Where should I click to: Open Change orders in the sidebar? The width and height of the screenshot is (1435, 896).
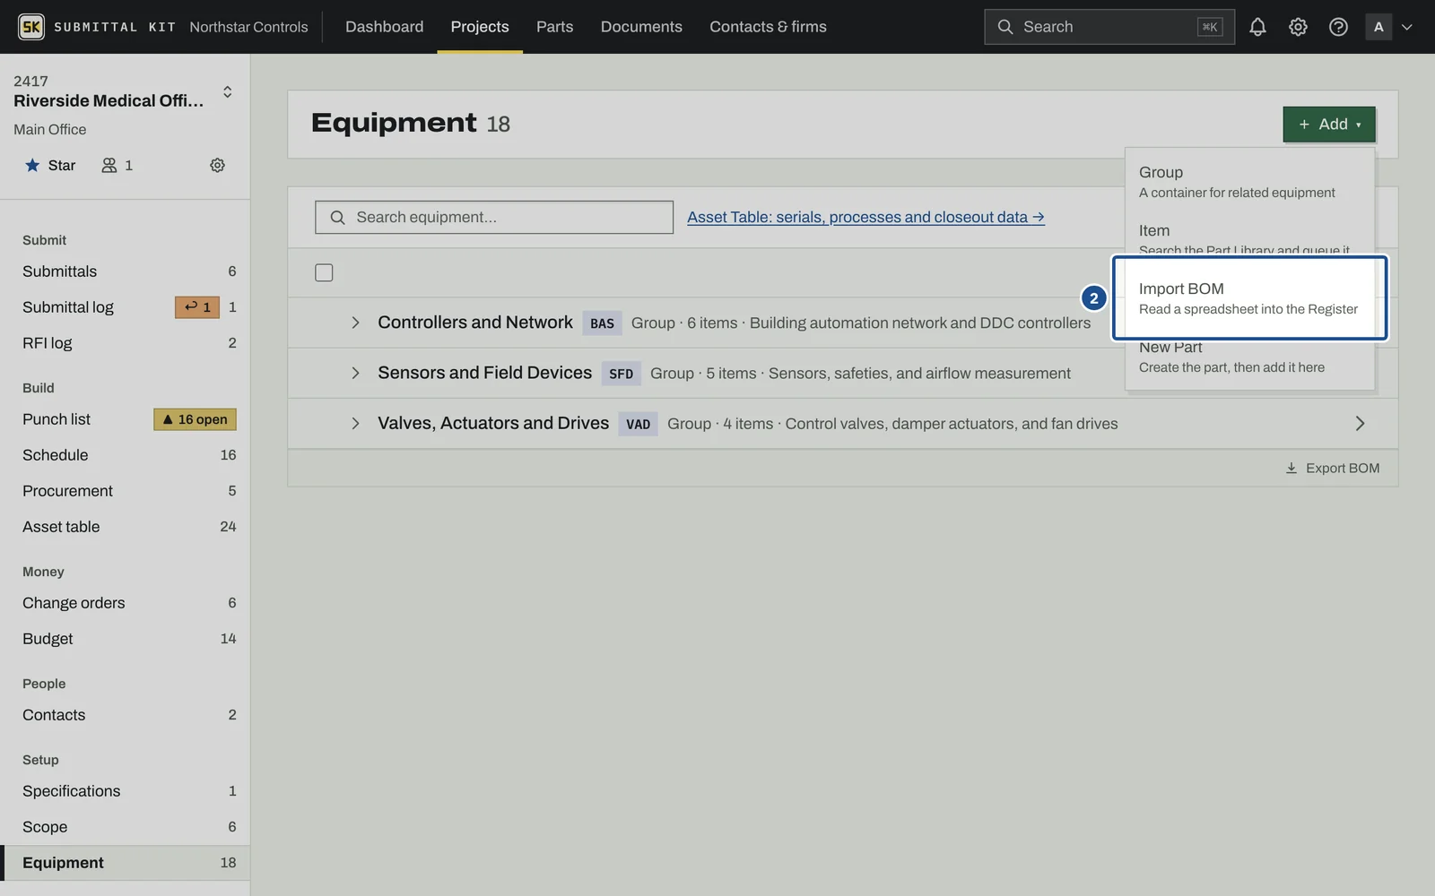tap(126, 603)
